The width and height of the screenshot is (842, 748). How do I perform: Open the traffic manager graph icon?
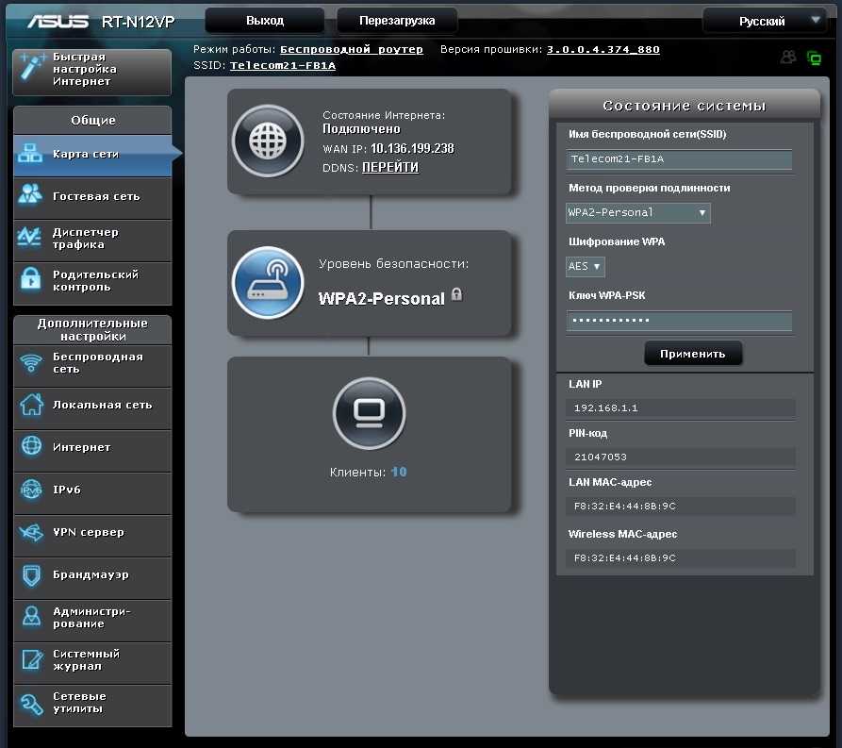[29, 237]
